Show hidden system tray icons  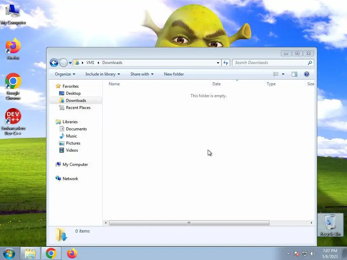[x=288, y=254]
